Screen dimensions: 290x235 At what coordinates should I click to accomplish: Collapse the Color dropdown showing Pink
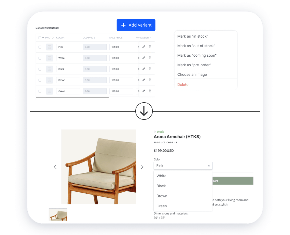pyautogui.click(x=209, y=165)
